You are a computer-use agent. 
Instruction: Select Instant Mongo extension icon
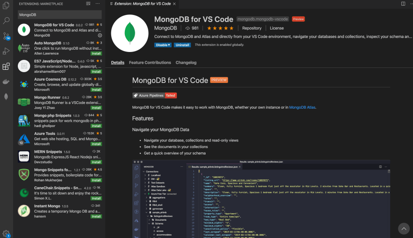pyautogui.click(x=24, y=211)
